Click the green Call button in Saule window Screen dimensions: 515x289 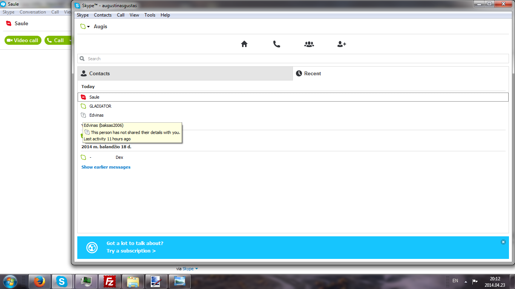coord(55,40)
